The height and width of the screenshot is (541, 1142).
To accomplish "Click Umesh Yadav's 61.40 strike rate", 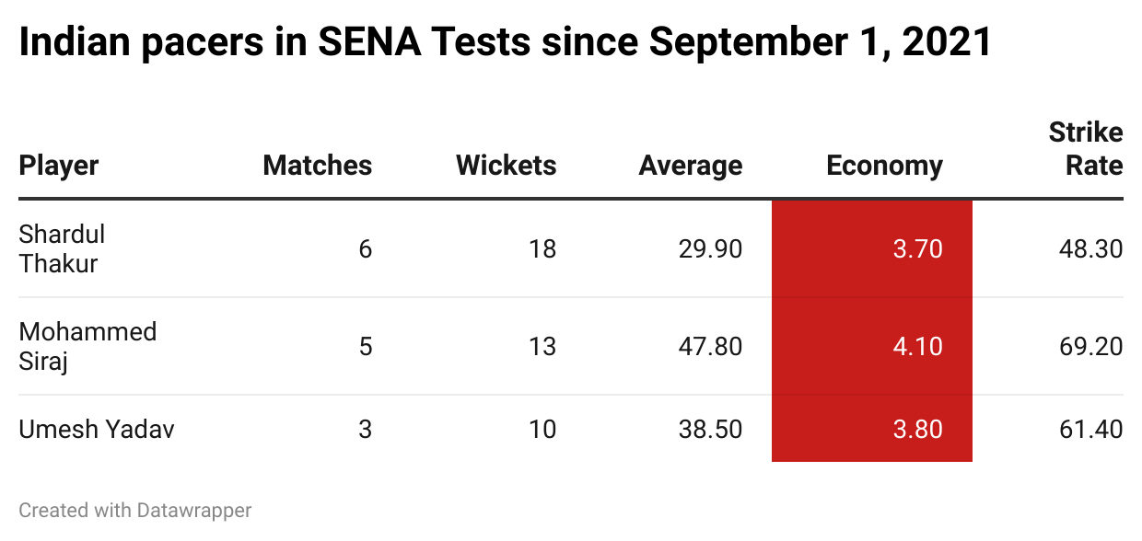I will 1090,429.
